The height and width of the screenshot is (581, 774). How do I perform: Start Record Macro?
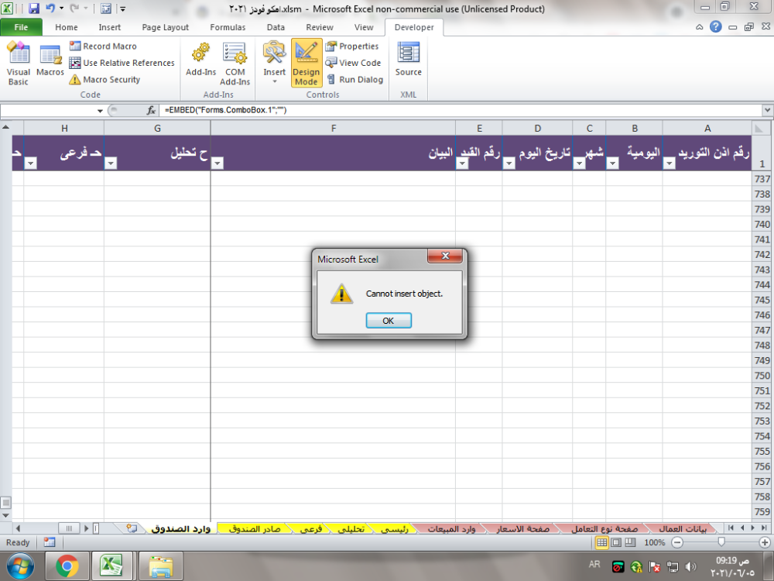coord(103,46)
